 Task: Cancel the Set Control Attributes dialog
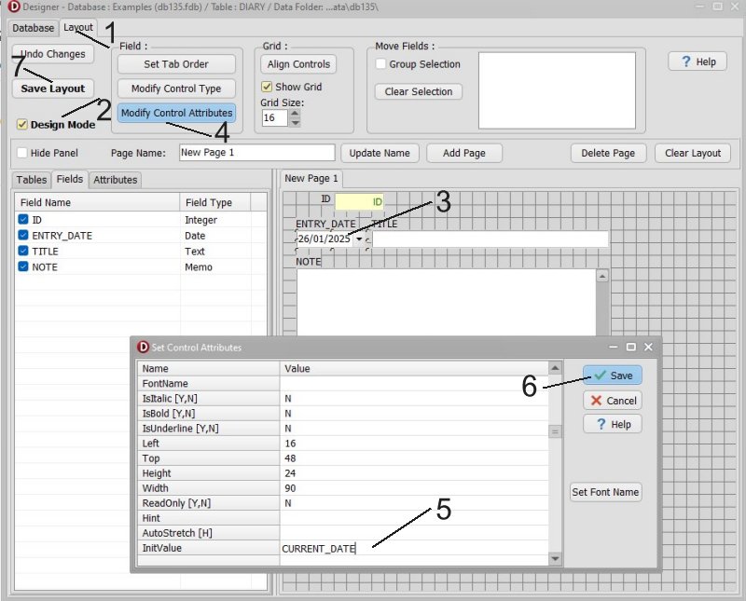tap(613, 401)
